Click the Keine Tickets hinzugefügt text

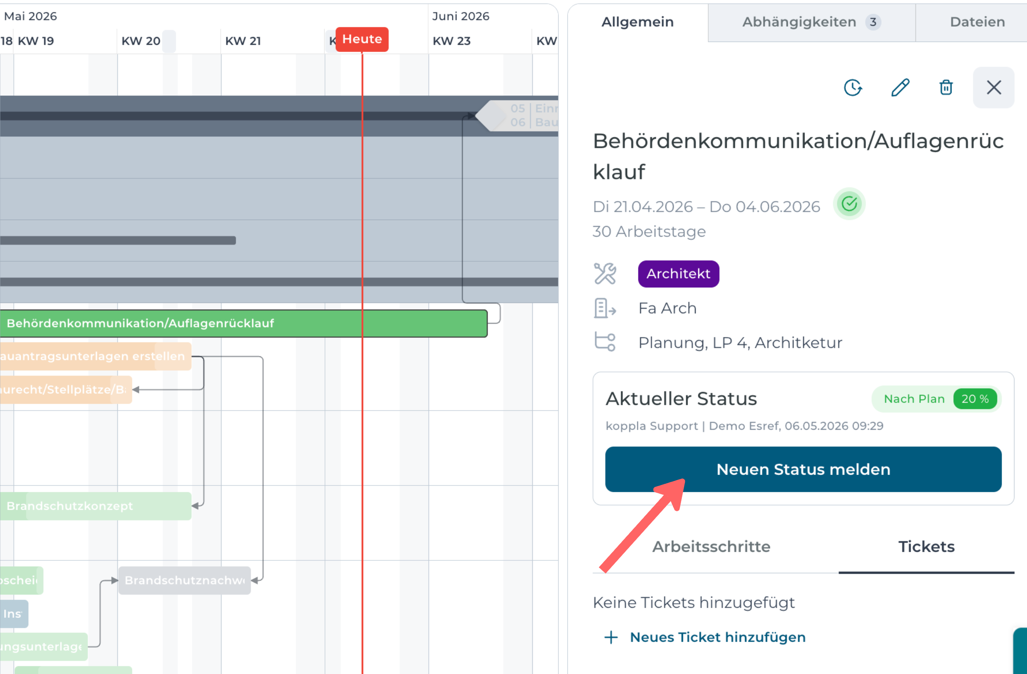click(693, 602)
